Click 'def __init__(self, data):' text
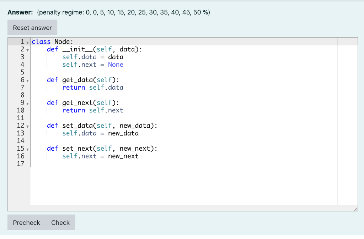 (95, 49)
